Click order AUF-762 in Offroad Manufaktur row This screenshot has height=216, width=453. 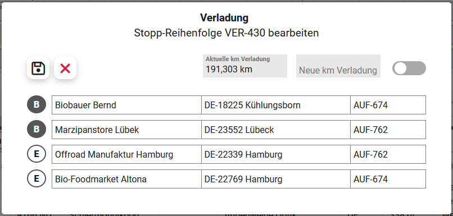(x=388, y=154)
